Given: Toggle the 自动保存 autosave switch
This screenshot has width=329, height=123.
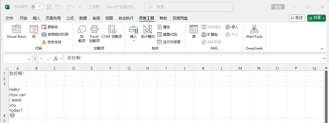Looking at the screenshot, I should tap(37, 7).
